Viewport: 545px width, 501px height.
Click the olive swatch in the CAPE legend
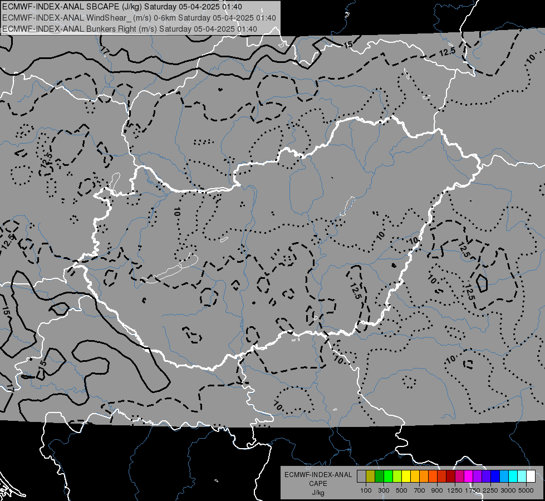pyautogui.click(x=371, y=477)
